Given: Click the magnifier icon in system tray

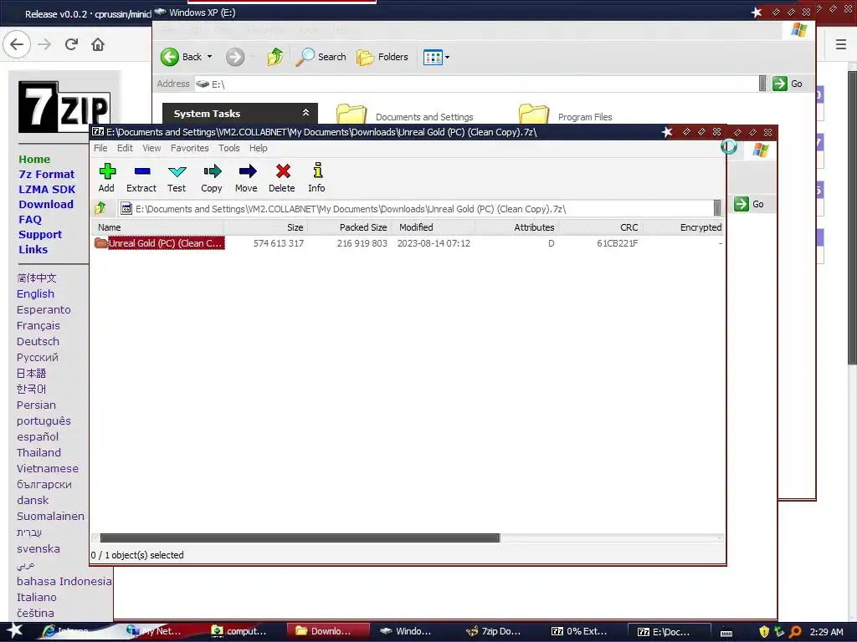Looking at the screenshot, I should [x=795, y=632].
